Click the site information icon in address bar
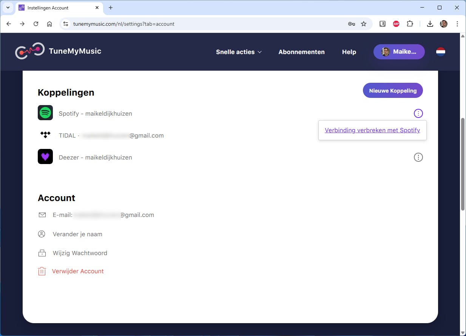 coord(66,24)
